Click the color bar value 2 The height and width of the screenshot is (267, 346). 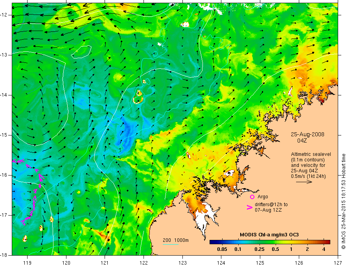pyautogui.click(x=307, y=249)
